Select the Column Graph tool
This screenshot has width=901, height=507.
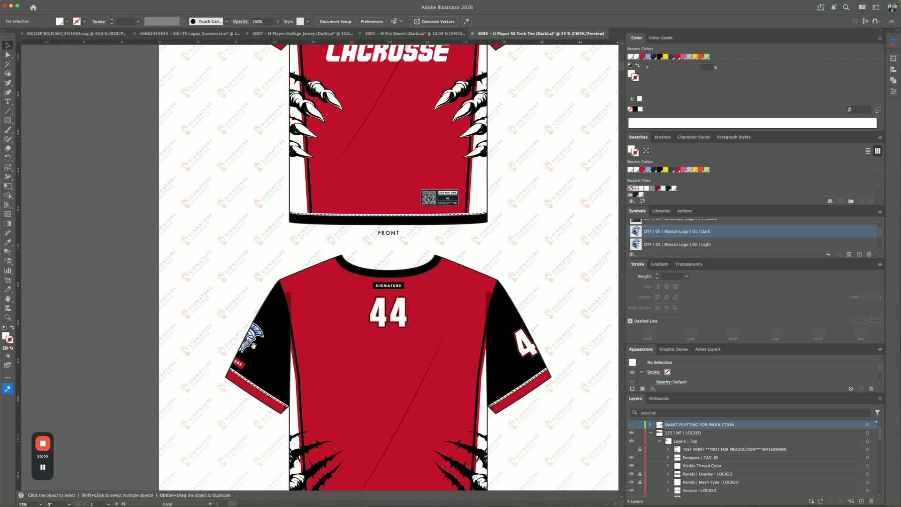tap(8, 271)
